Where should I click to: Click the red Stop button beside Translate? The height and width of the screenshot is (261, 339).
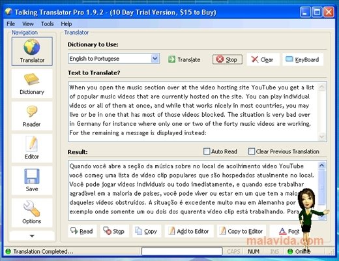click(228, 59)
